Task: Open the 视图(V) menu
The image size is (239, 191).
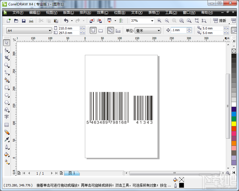Action: (x=52, y=13)
